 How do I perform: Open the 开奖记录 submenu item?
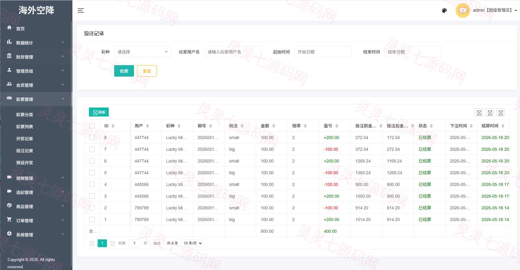coord(25,139)
